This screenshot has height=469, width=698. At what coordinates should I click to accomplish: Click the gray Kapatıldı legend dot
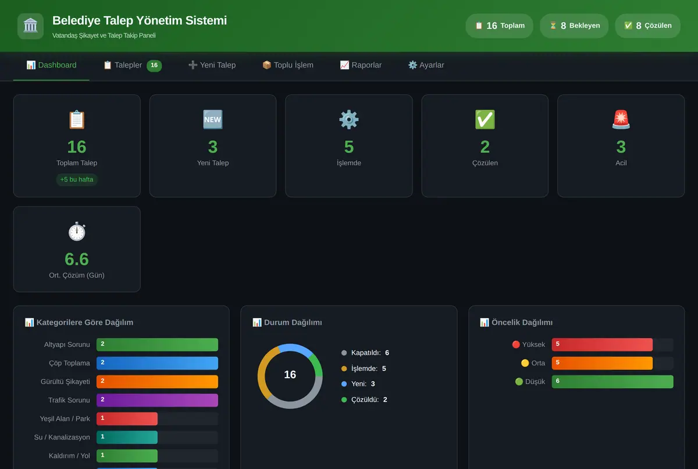coord(344,353)
